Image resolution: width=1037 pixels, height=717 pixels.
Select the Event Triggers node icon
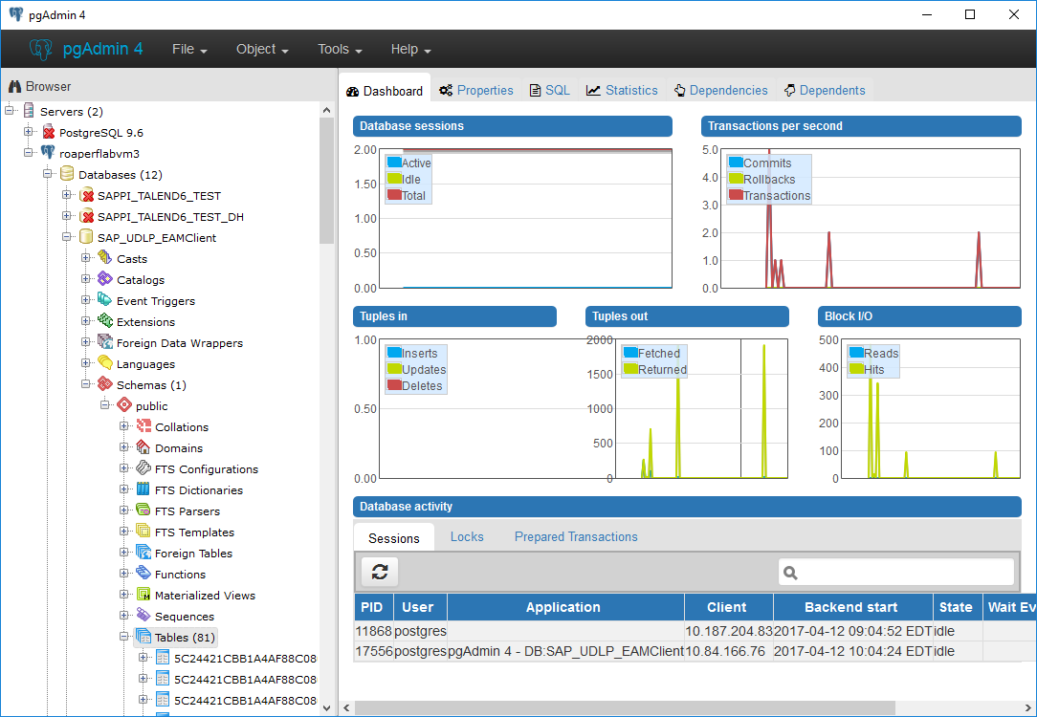coord(105,300)
